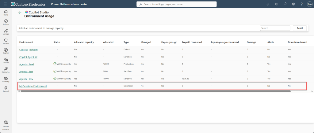Viewport: 314px width, 133px height.
Task: Open Copilot in the sidebar
Action: tap(6, 51)
